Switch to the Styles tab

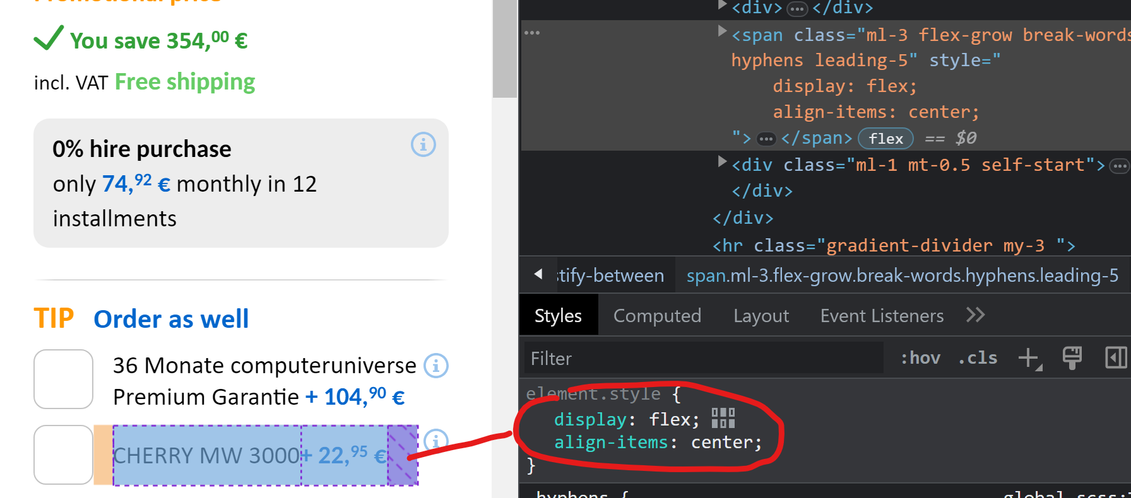pos(558,315)
